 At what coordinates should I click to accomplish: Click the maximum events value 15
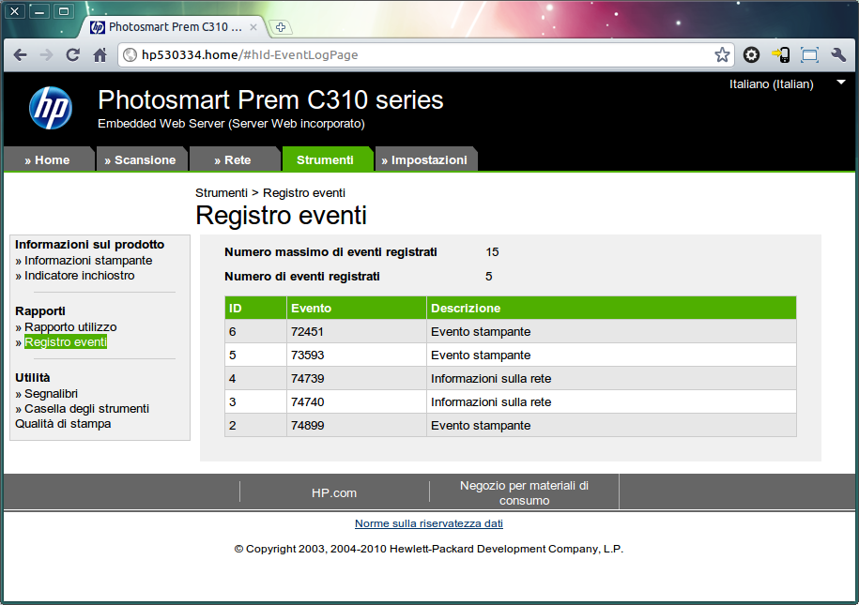point(492,252)
